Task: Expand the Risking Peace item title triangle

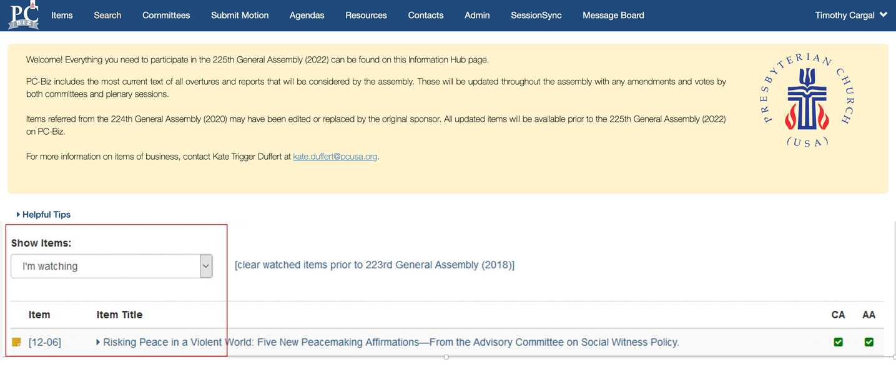Action: click(x=98, y=342)
